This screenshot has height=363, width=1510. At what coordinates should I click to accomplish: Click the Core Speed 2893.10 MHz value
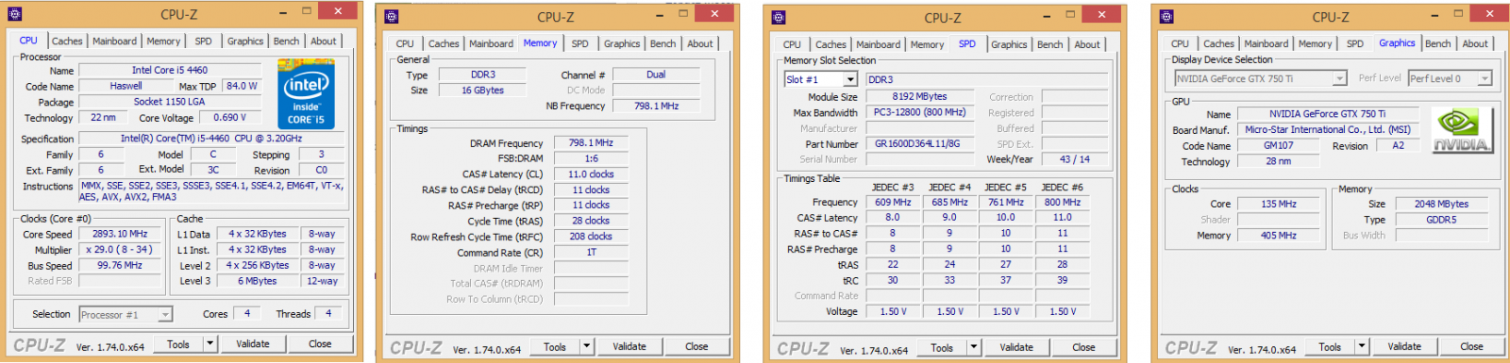point(120,234)
